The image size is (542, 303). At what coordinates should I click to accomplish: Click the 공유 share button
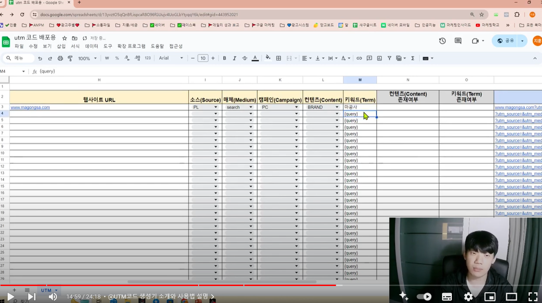click(505, 41)
